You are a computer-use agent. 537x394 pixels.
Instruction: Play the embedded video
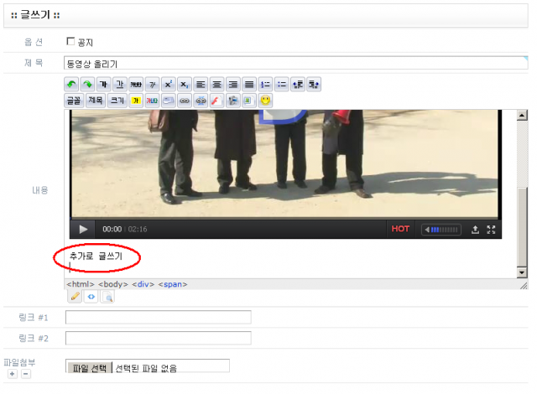click(83, 229)
